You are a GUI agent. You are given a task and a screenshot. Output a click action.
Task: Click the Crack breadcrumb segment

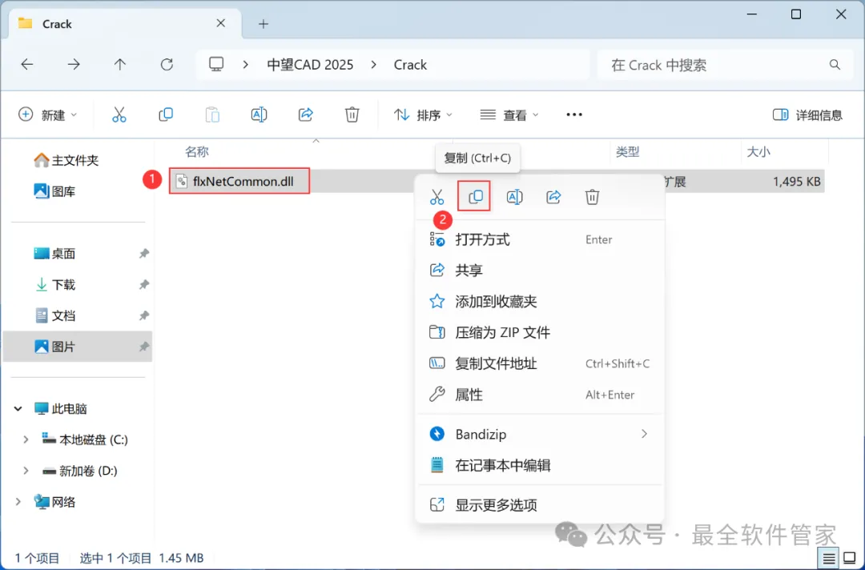410,65
